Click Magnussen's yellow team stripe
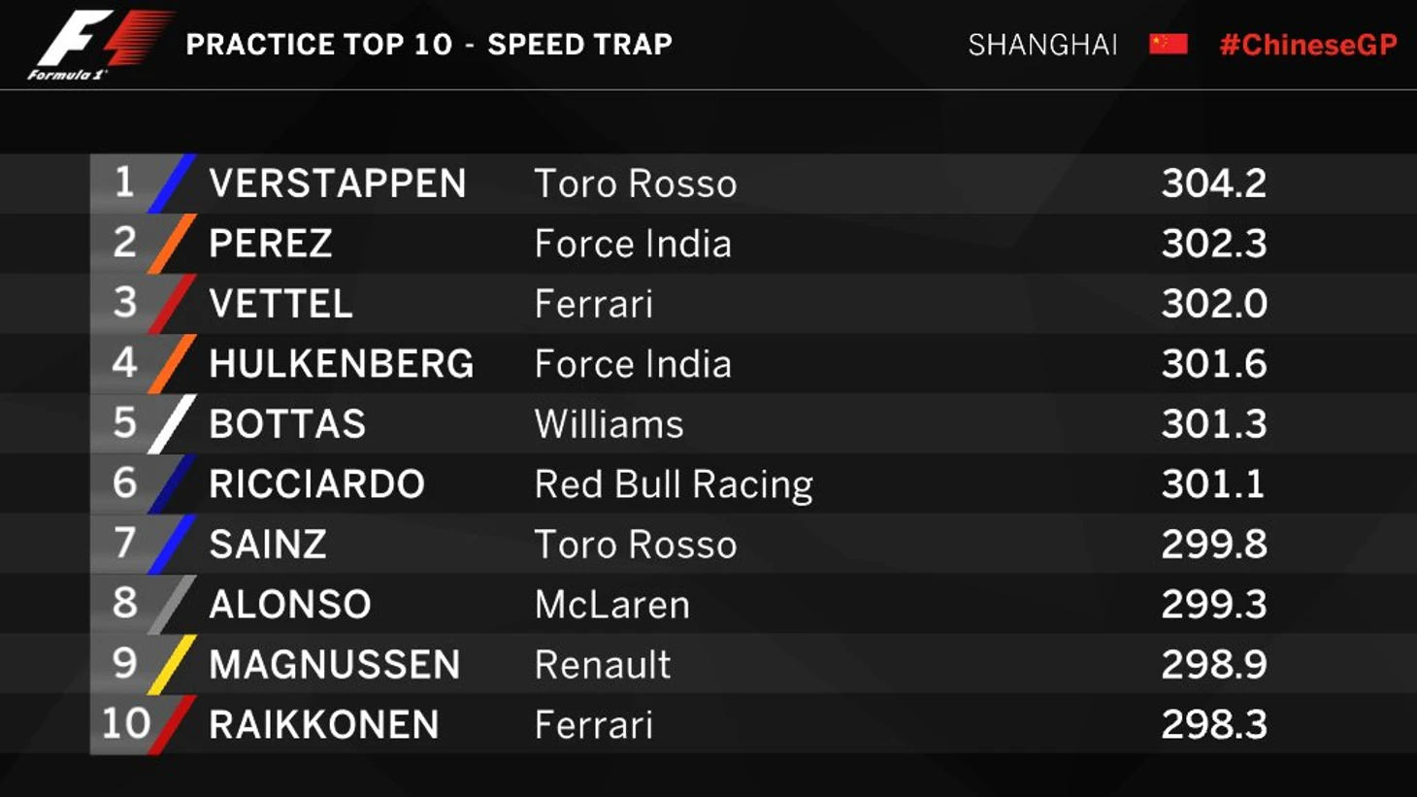This screenshot has width=1417, height=797. click(173, 665)
